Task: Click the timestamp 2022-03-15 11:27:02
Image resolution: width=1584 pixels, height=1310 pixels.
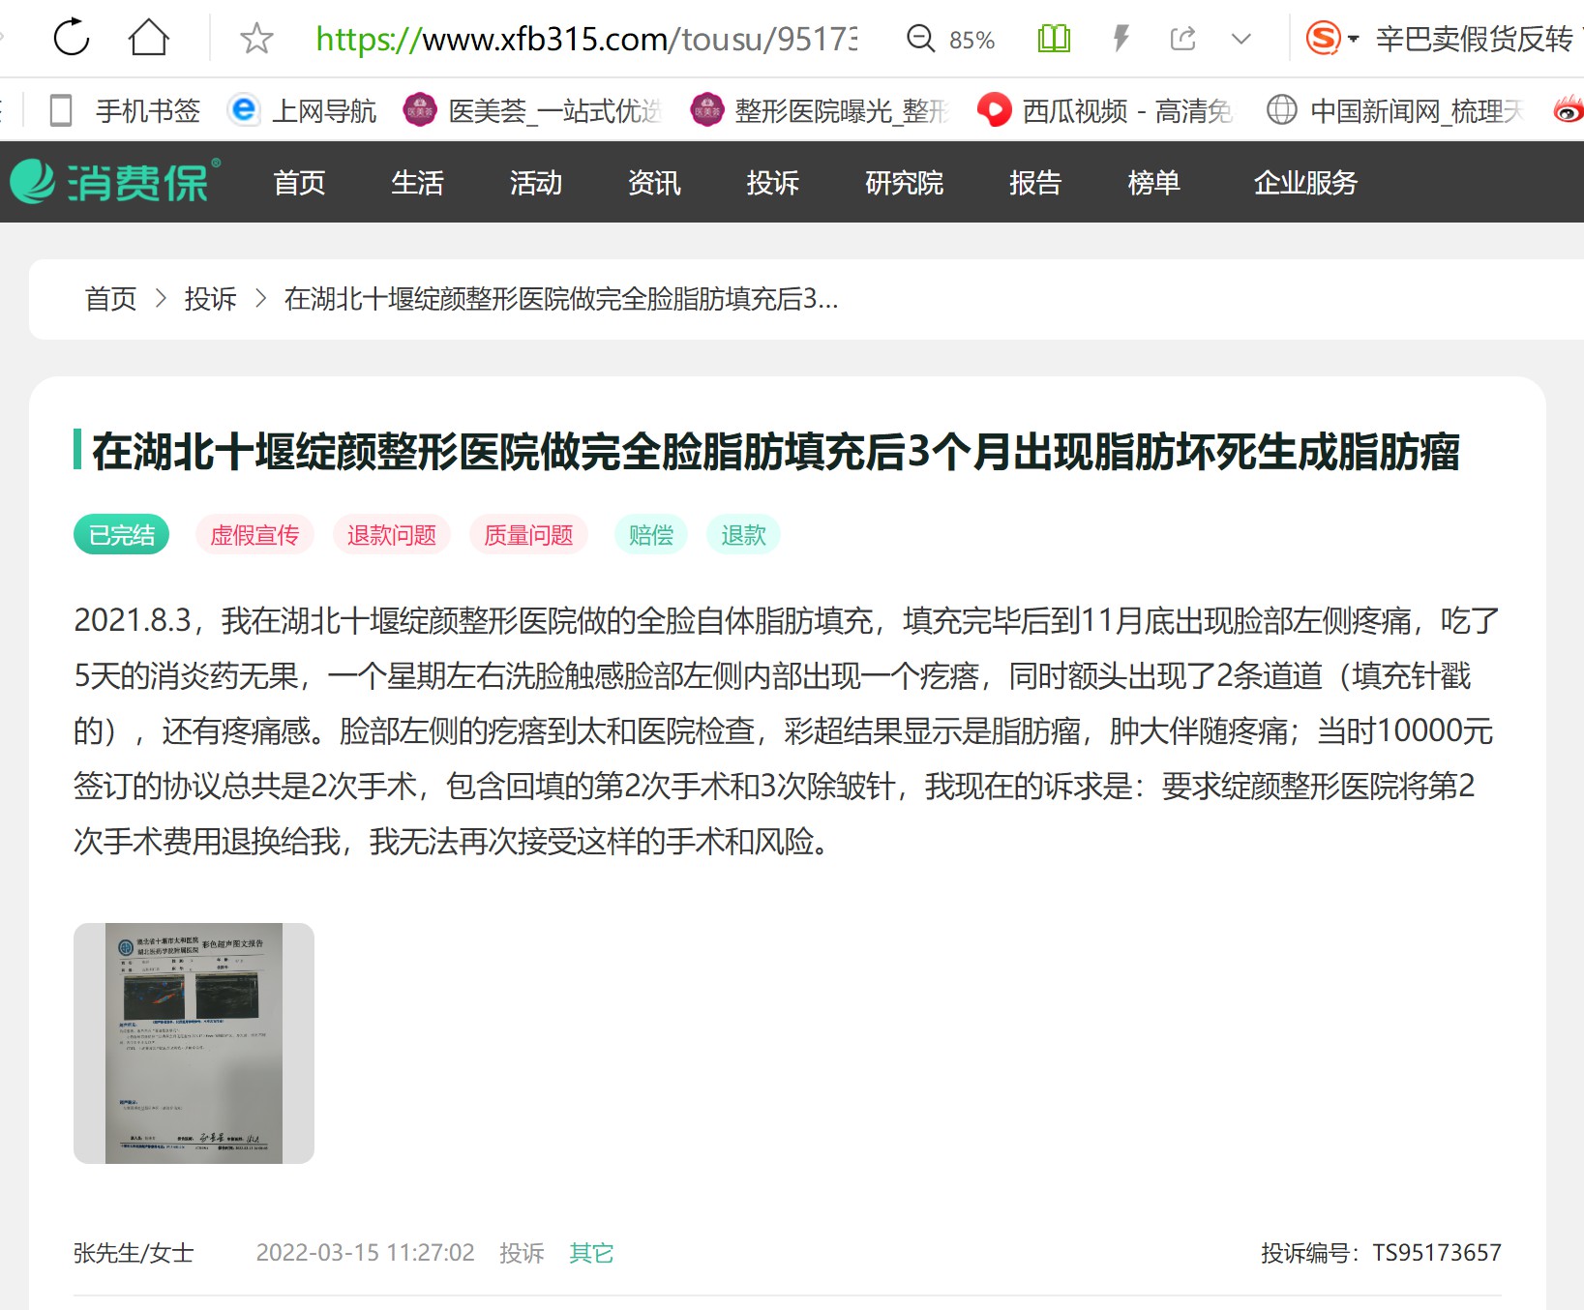Action: [365, 1253]
